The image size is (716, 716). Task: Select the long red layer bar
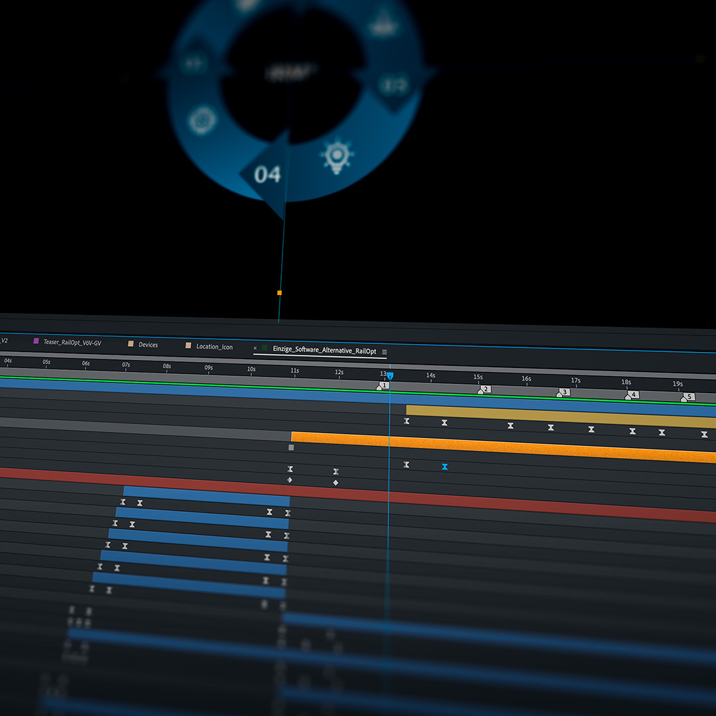point(358,495)
